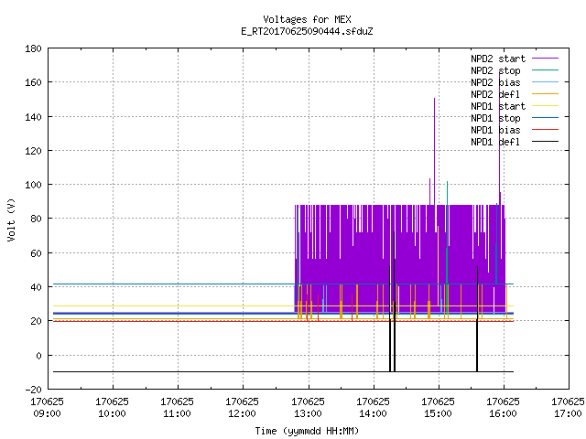Click the 120 y-axis tick label
Viewport: 586px width, 439px height.
click(x=33, y=151)
